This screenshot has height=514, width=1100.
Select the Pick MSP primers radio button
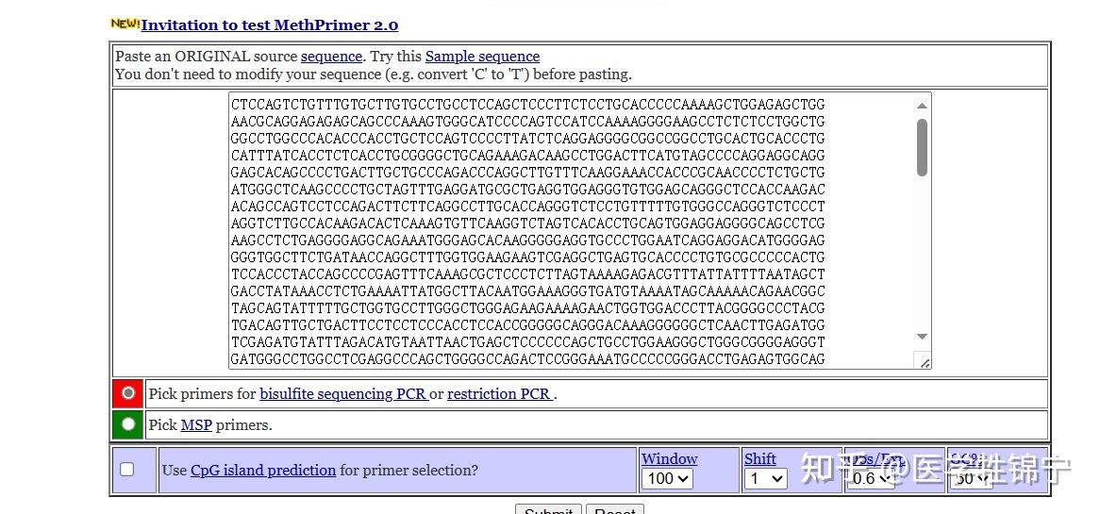(128, 424)
